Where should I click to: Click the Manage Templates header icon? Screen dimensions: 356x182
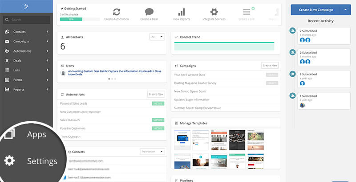pyautogui.click(x=176, y=123)
